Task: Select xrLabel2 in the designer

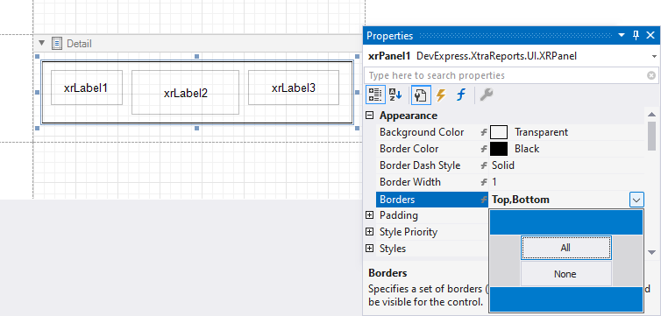Action: coord(186,93)
